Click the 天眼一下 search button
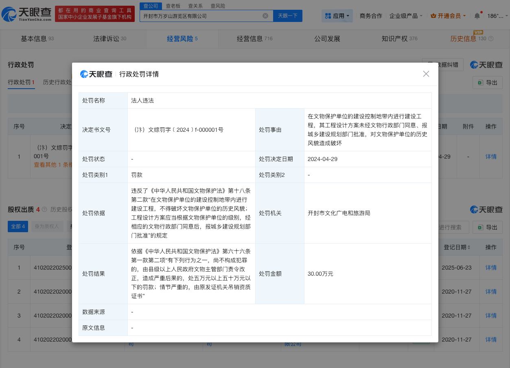Viewport: 510px width, 368px height. pyautogui.click(x=288, y=16)
